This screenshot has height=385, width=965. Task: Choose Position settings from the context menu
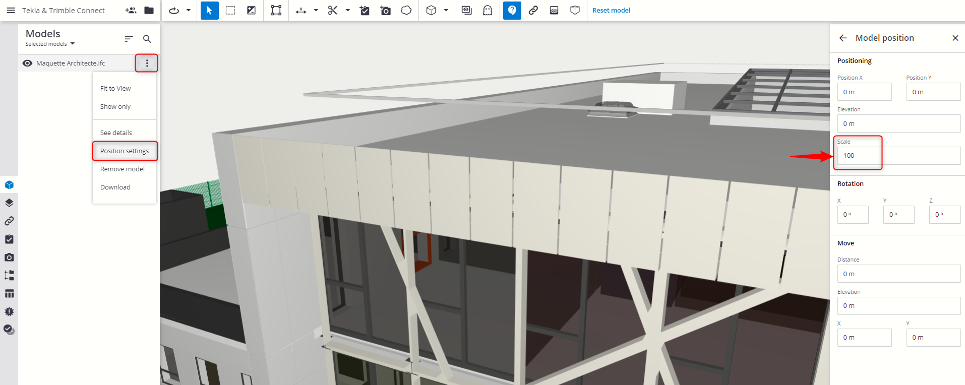tap(125, 151)
